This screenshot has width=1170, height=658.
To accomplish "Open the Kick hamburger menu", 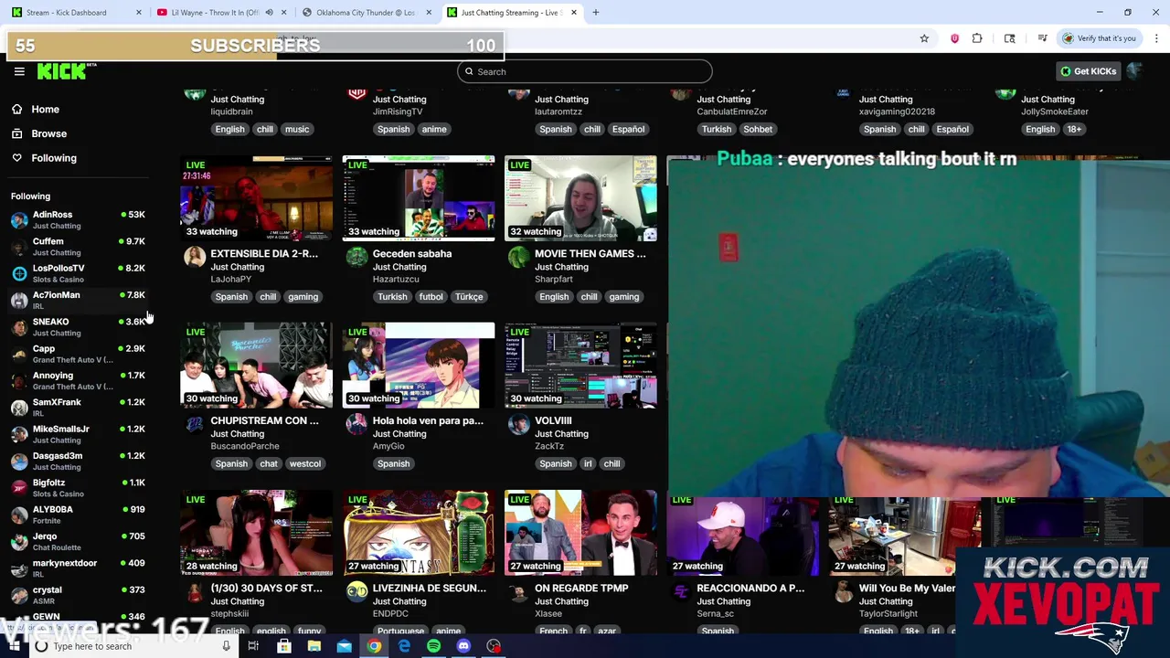I will click(x=19, y=71).
